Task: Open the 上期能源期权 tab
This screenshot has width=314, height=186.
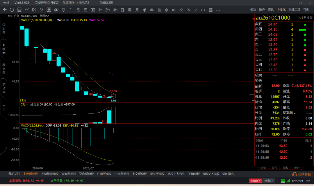Action: (x=50, y=174)
